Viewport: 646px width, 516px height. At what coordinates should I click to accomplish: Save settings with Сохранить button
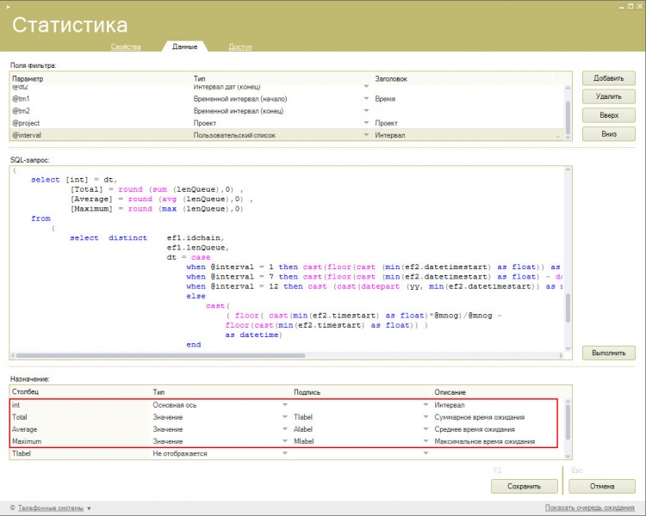[x=524, y=487]
